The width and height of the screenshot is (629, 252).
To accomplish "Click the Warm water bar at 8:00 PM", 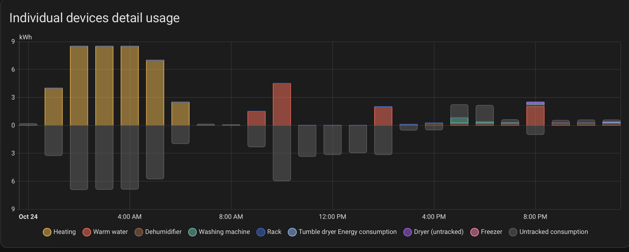I will coord(535,116).
